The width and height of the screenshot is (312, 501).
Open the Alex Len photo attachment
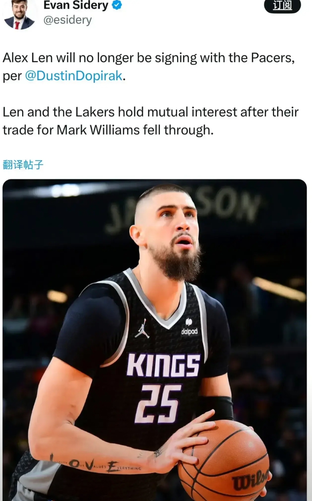point(155,340)
